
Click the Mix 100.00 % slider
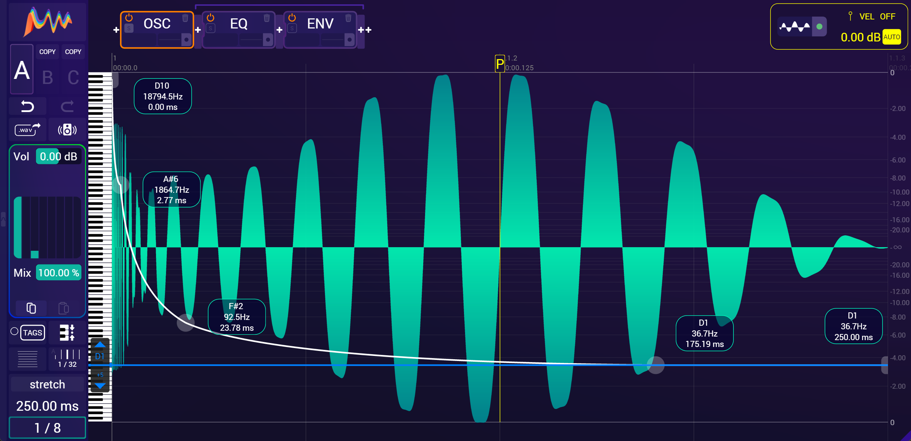(x=59, y=273)
